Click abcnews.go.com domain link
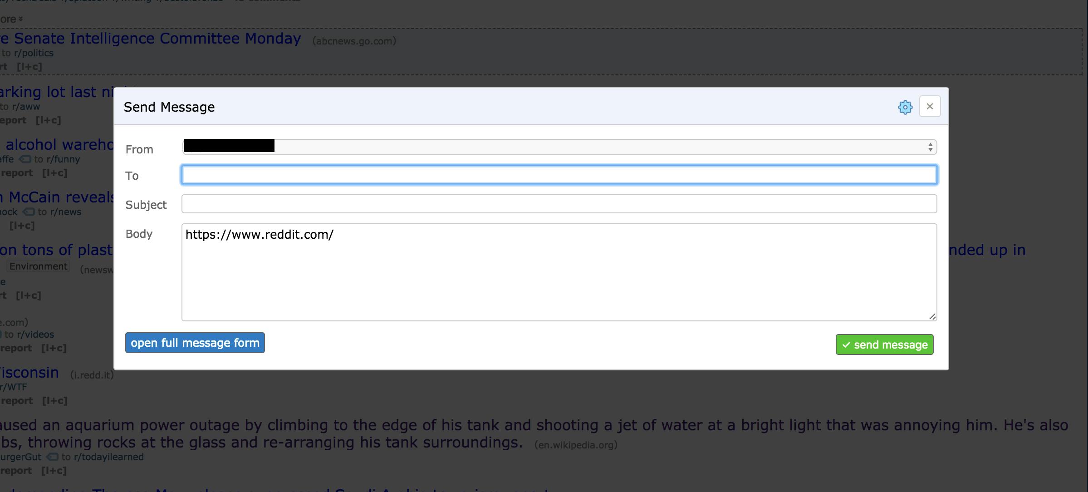 pyautogui.click(x=354, y=41)
